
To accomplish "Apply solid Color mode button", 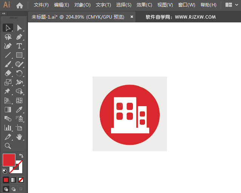I will (x=6, y=180).
